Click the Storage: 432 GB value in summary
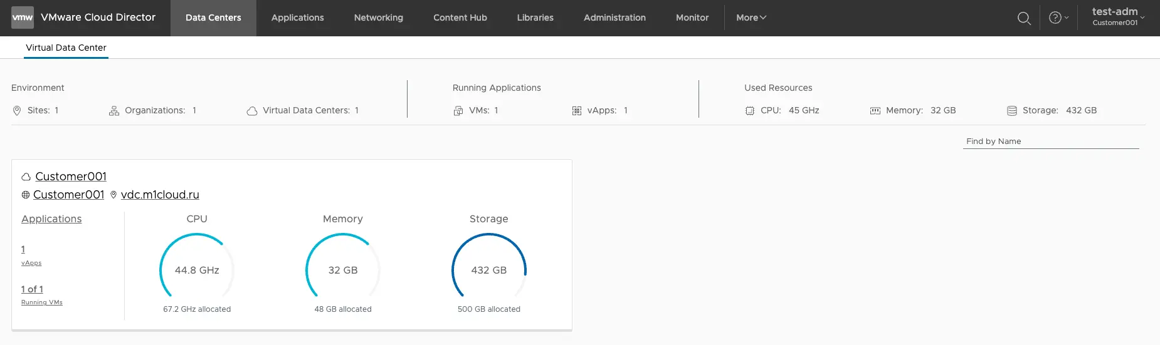This screenshot has width=1160, height=345. pos(1082,110)
